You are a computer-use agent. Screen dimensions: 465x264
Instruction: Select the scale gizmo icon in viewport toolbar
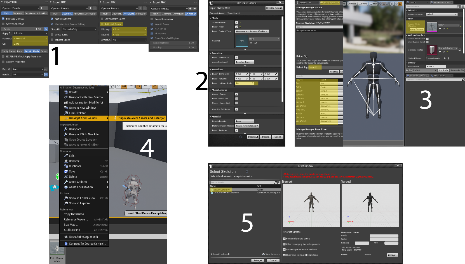pos(388,4)
